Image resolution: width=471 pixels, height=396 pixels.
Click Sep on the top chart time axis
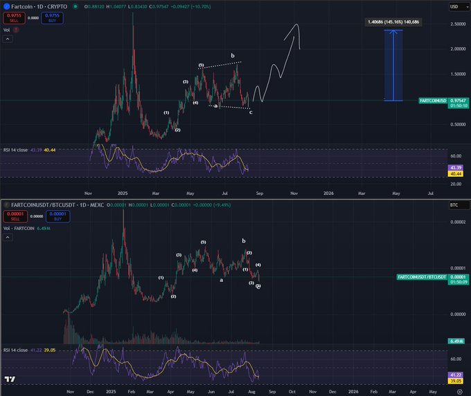tap(260, 194)
